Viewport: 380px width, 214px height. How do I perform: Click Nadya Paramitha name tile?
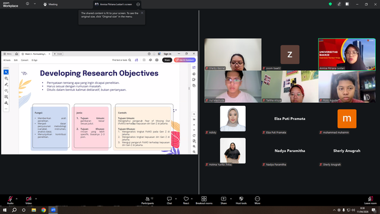(290, 150)
